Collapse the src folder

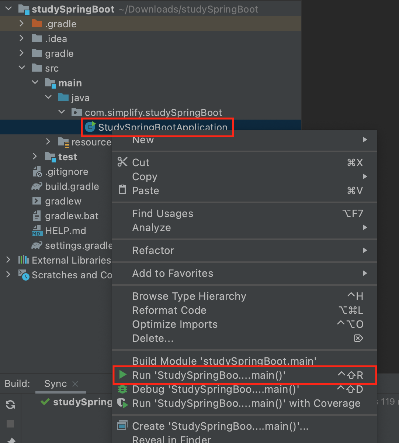coord(21,68)
